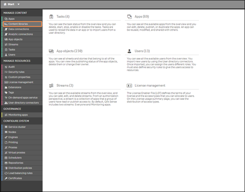The image size is (245, 192).
Task: Open the Streams (3) overview heading
Action: click(65, 86)
